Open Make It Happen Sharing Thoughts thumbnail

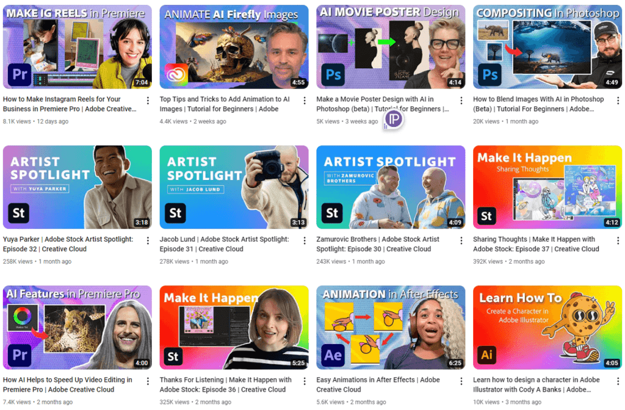pyautogui.click(x=547, y=187)
